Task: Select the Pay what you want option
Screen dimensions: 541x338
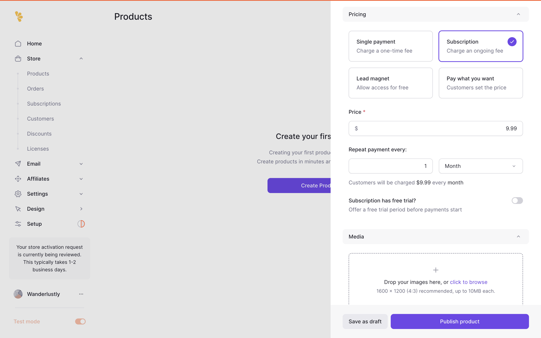Action: click(481, 83)
